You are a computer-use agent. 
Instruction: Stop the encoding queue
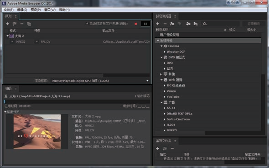point(136,24)
